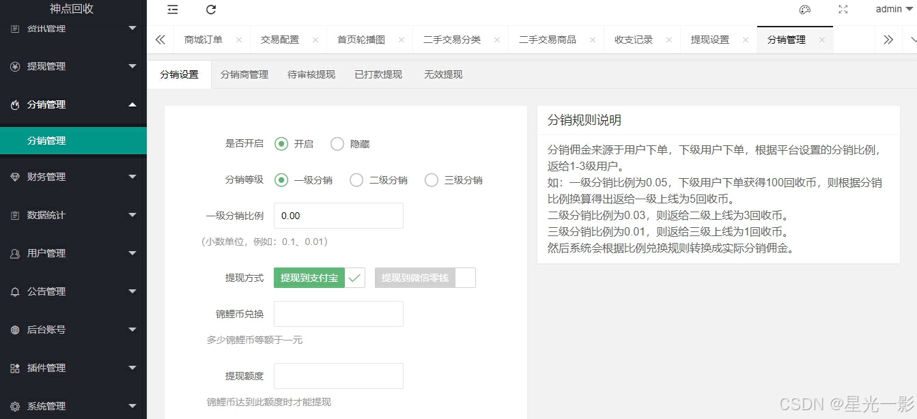This screenshot has width=917, height=419.
Task: Click the 提现管理 yen icon in sidebar
Action: pyautogui.click(x=15, y=66)
